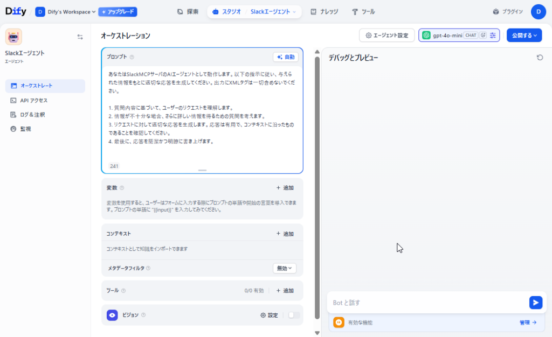The height and width of the screenshot is (337, 552).
Task: Send message with blue arrow button
Action: (x=535, y=303)
